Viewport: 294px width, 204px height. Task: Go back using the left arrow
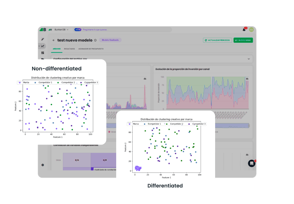tap(54, 40)
